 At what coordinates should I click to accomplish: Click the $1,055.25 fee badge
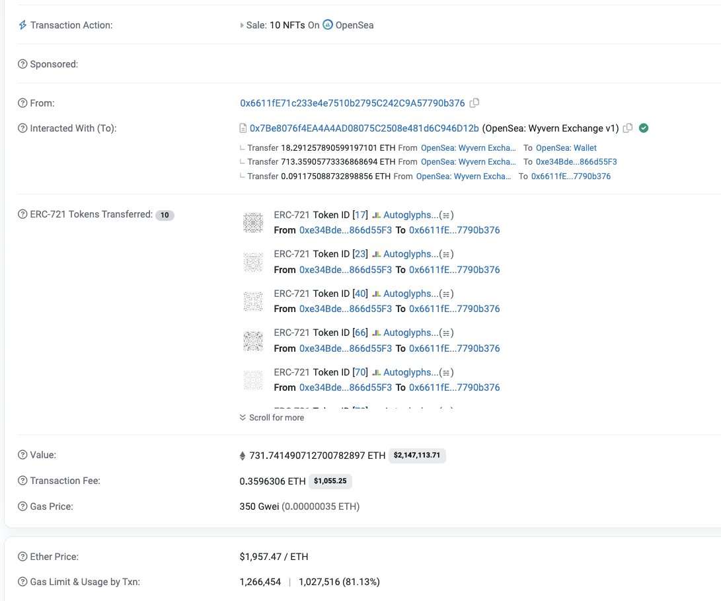330,481
